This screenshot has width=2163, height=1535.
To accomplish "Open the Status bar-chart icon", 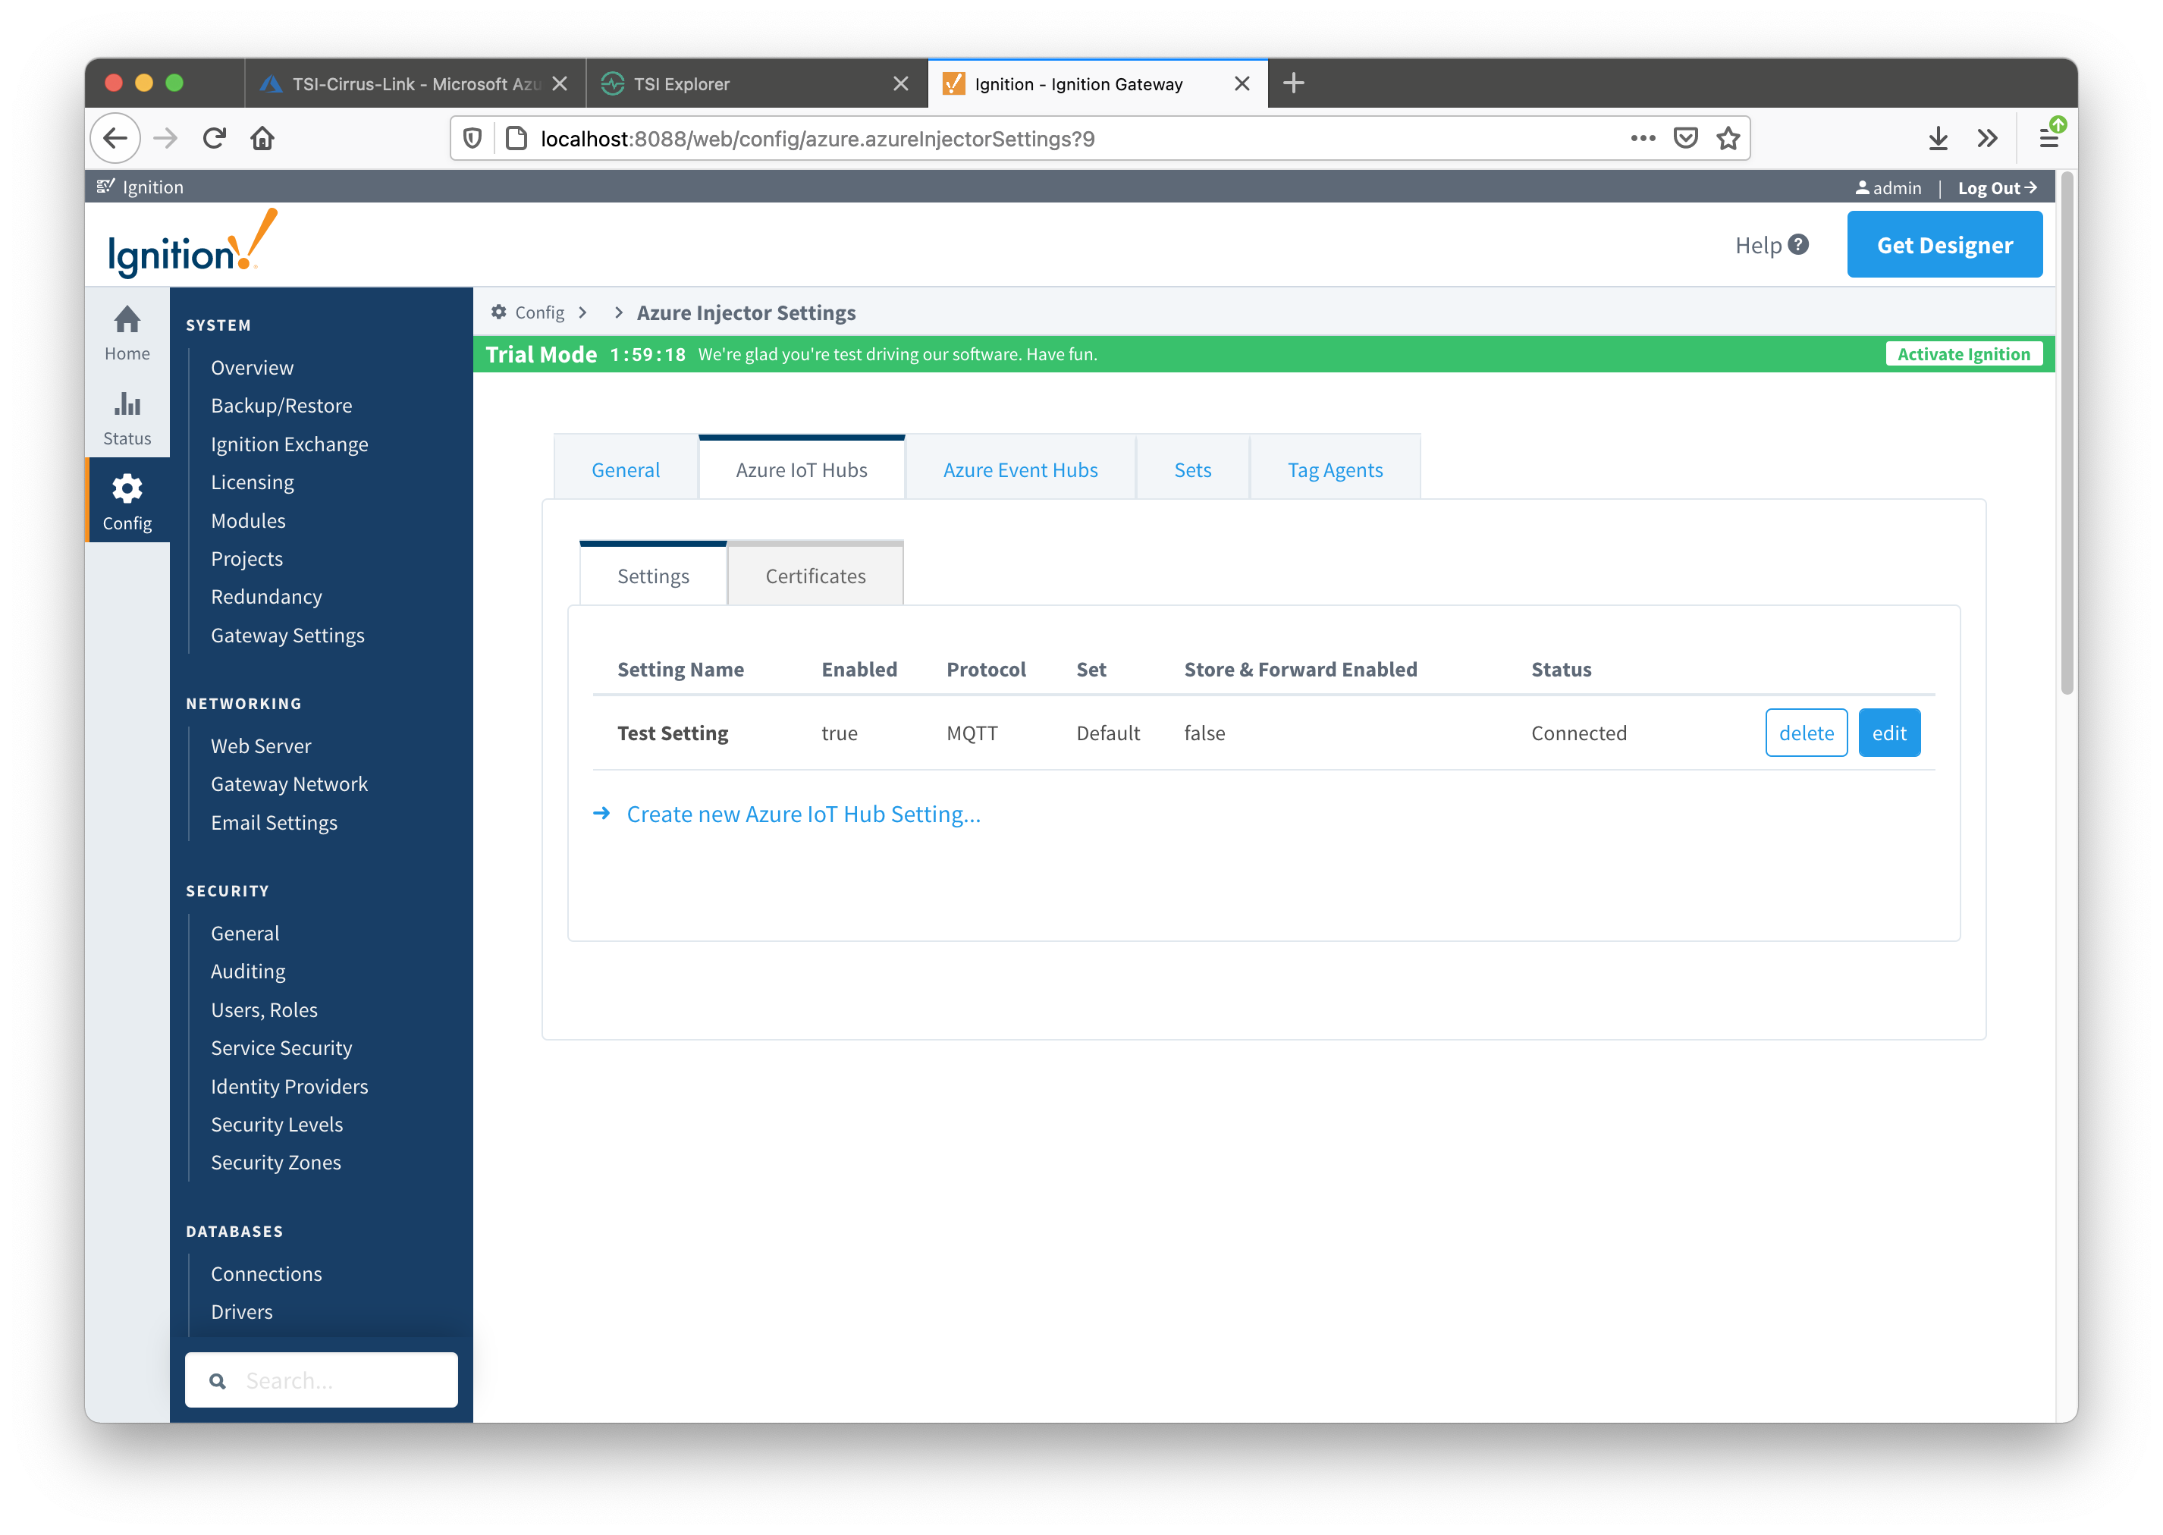I will [x=127, y=406].
